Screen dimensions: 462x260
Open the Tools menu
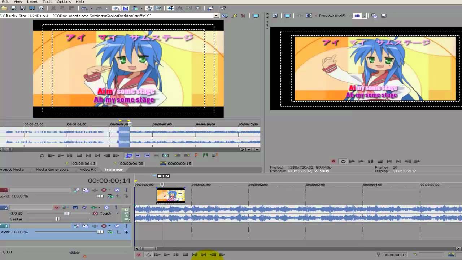point(47,2)
